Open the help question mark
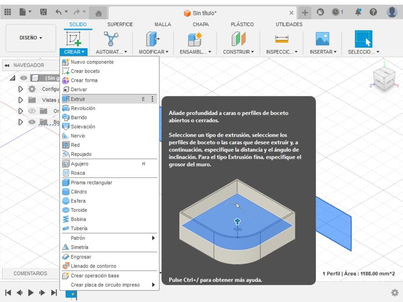Viewport: 403px width, 302px height. [x=373, y=12]
